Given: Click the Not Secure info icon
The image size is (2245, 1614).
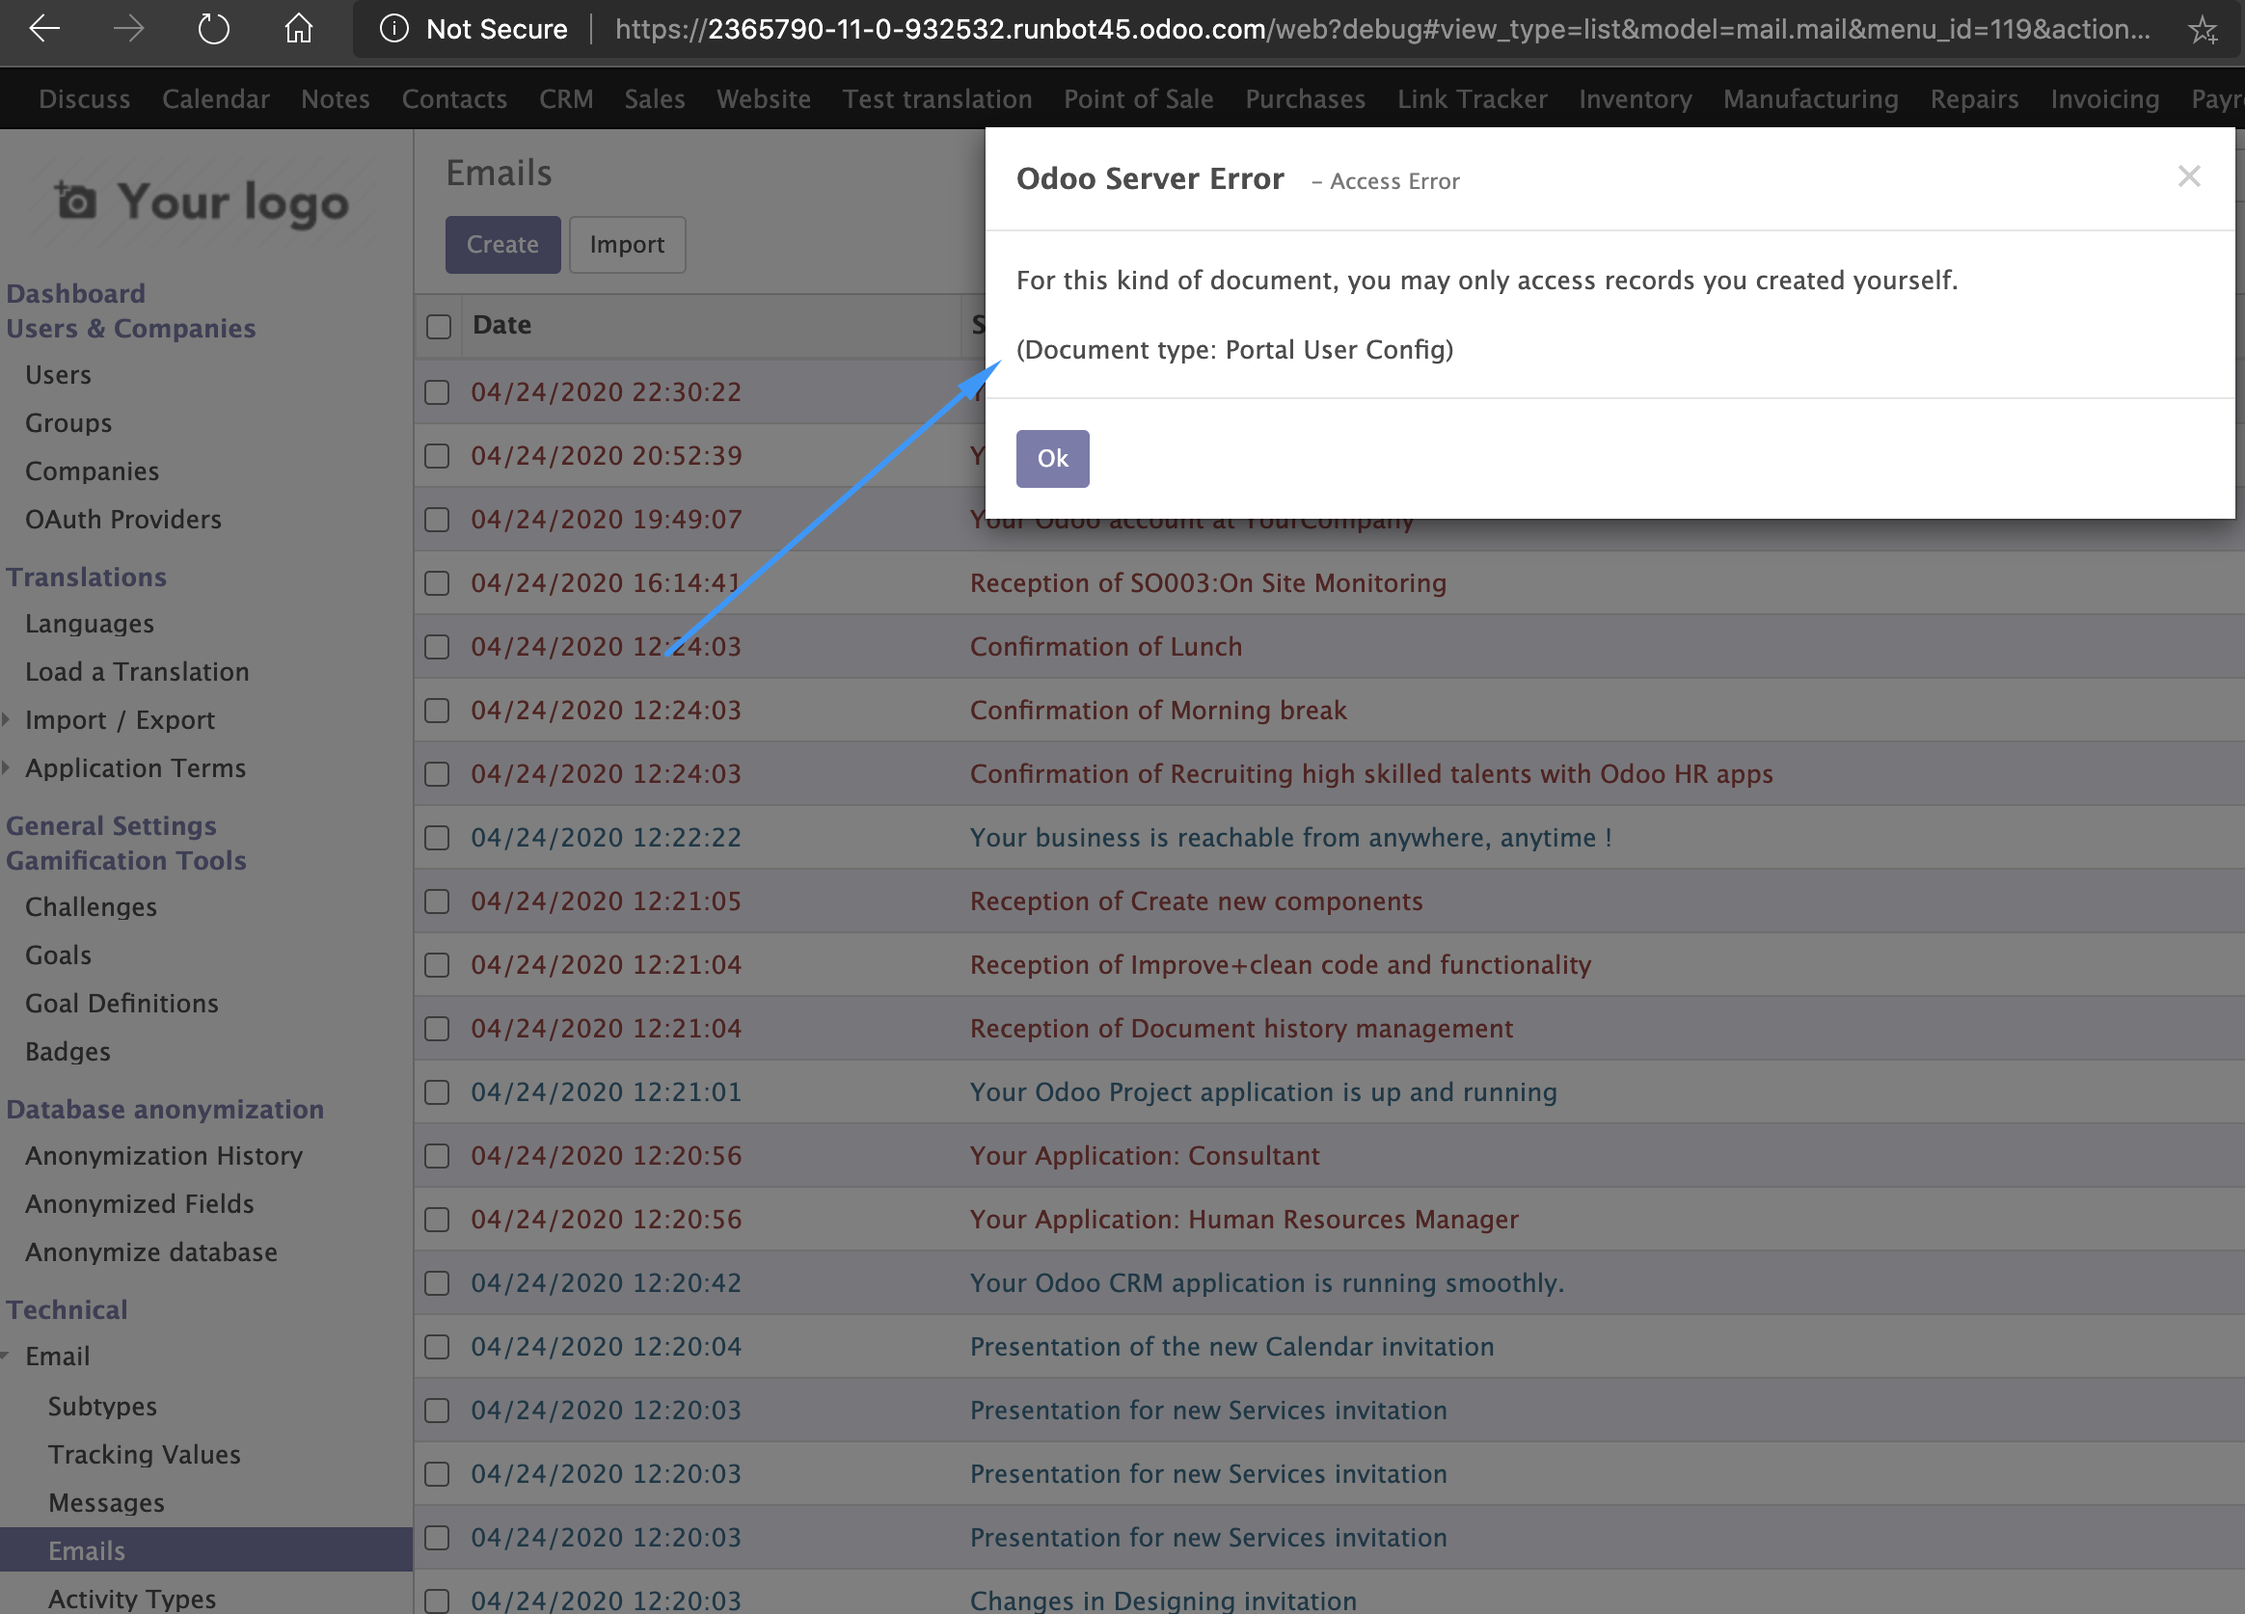Looking at the screenshot, I should (x=394, y=29).
